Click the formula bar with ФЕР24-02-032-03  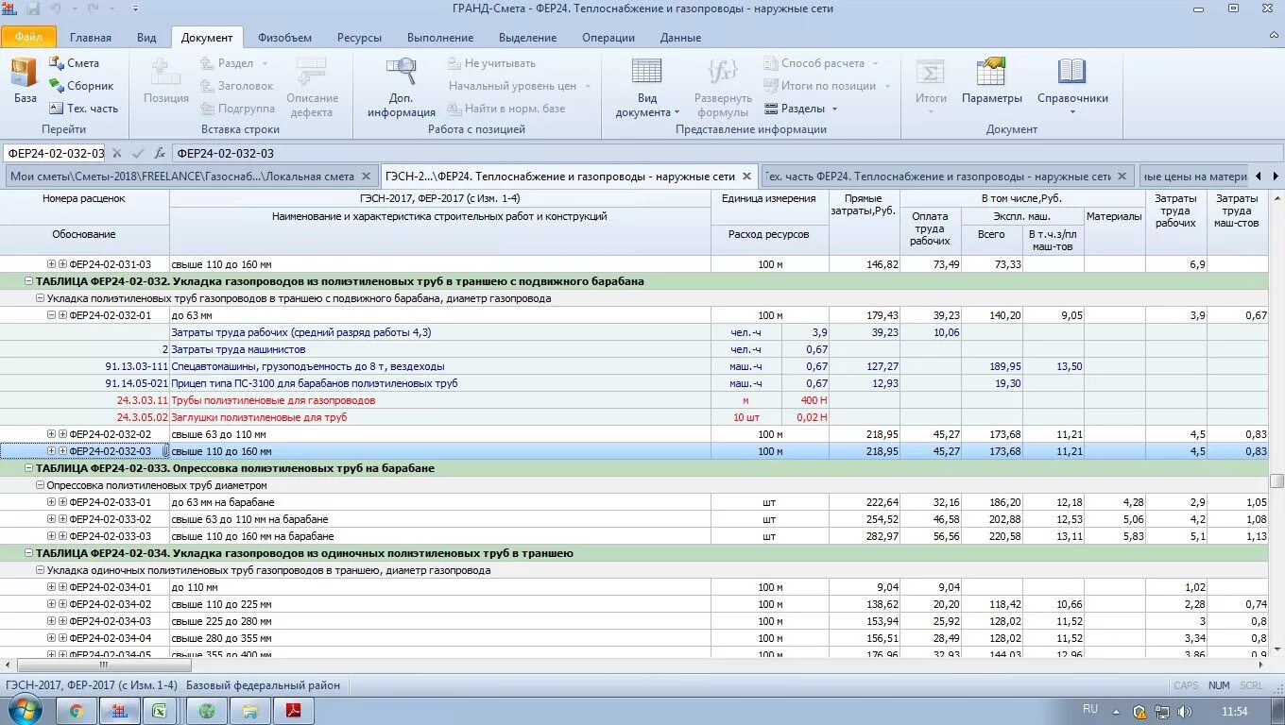[x=726, y=153]
